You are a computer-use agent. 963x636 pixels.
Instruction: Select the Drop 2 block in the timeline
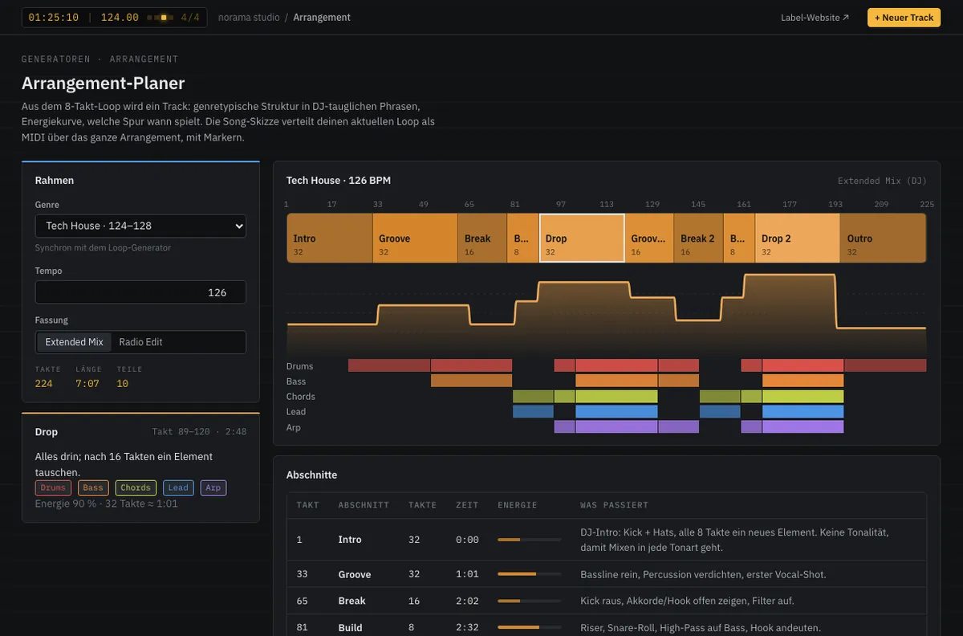[x=798, y=238]
